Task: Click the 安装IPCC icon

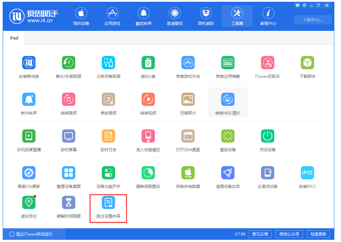Action: point(307,173)
